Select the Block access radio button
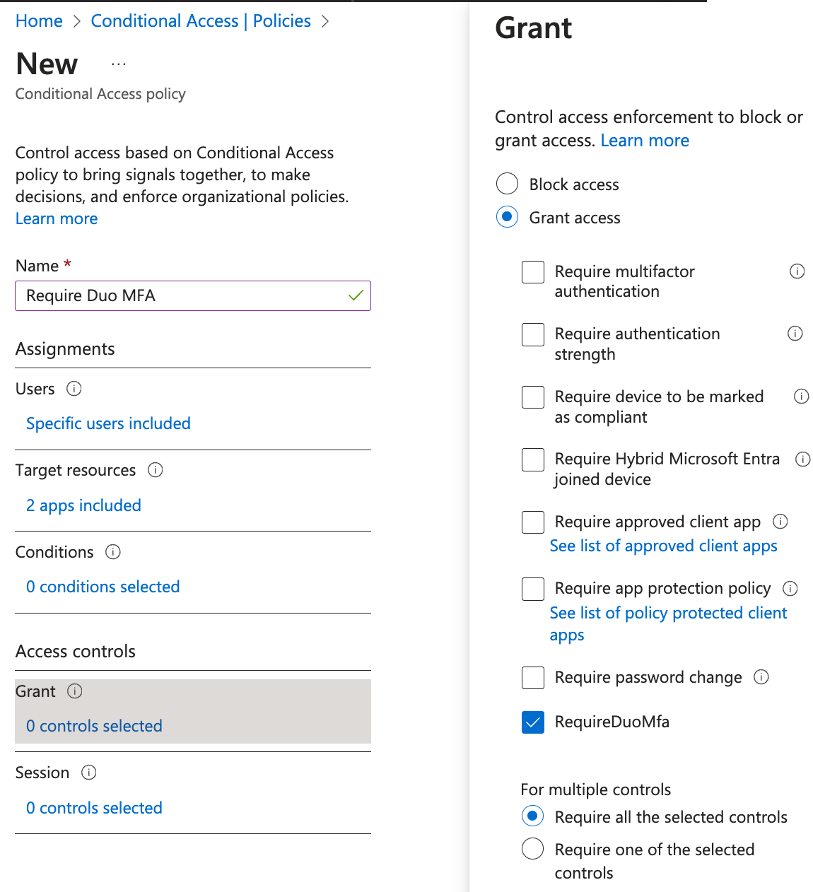 click(508, 184)
